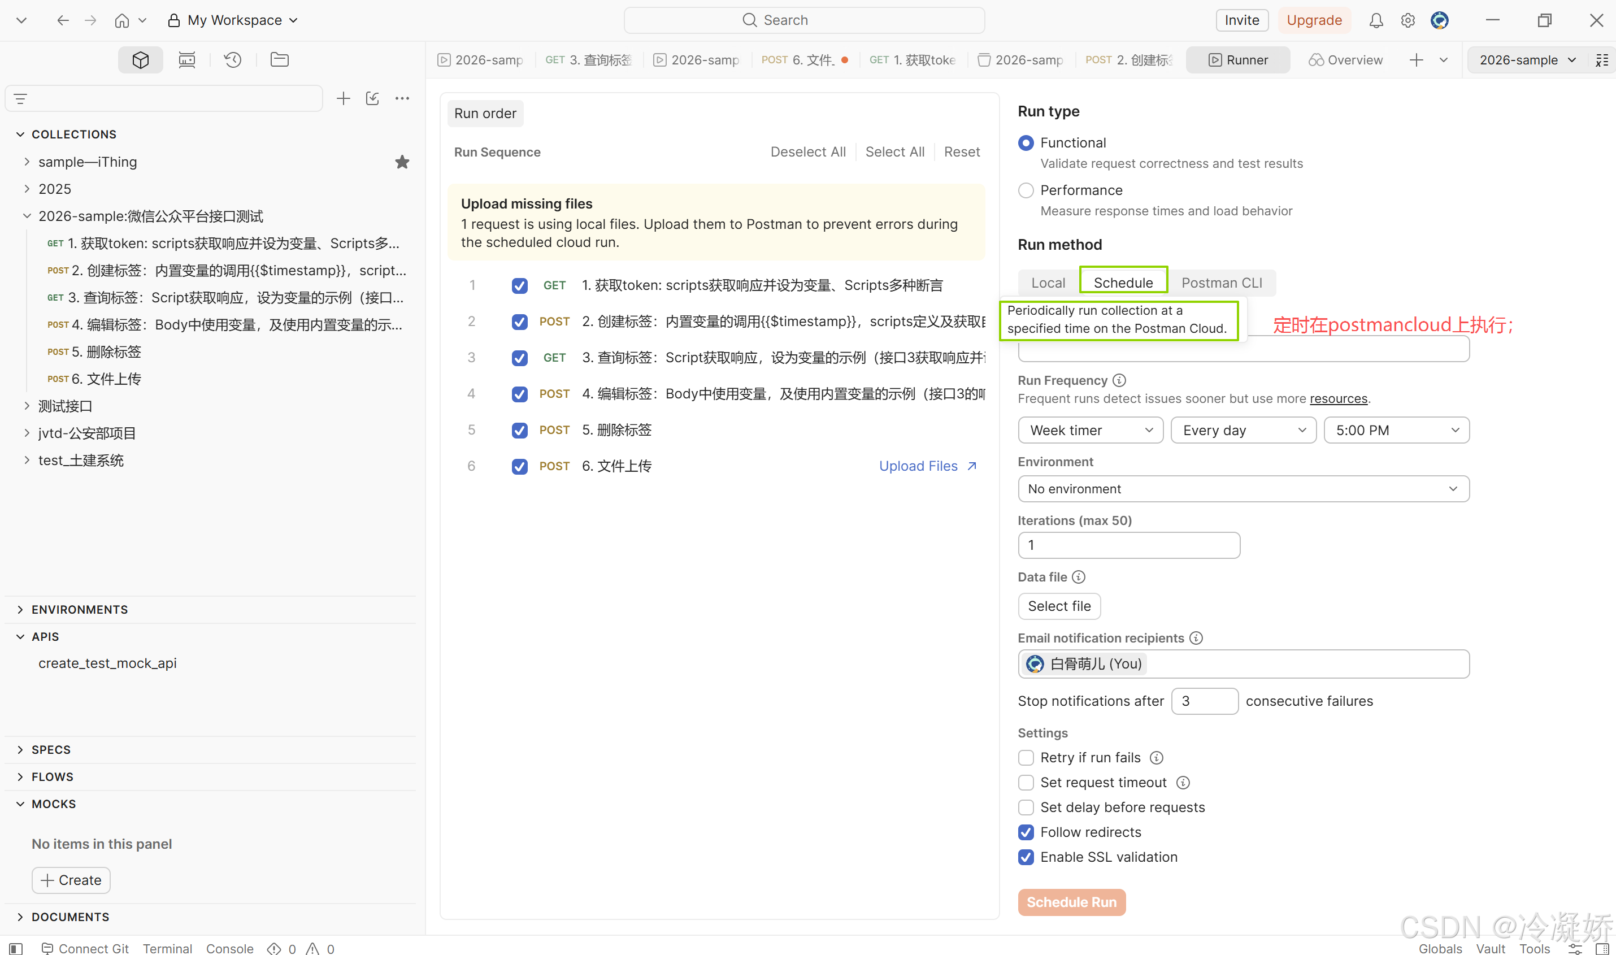This screenshot has height=955, width=1616.
Task: Click the Upgrade button
Action: (x=1314, y=20)
